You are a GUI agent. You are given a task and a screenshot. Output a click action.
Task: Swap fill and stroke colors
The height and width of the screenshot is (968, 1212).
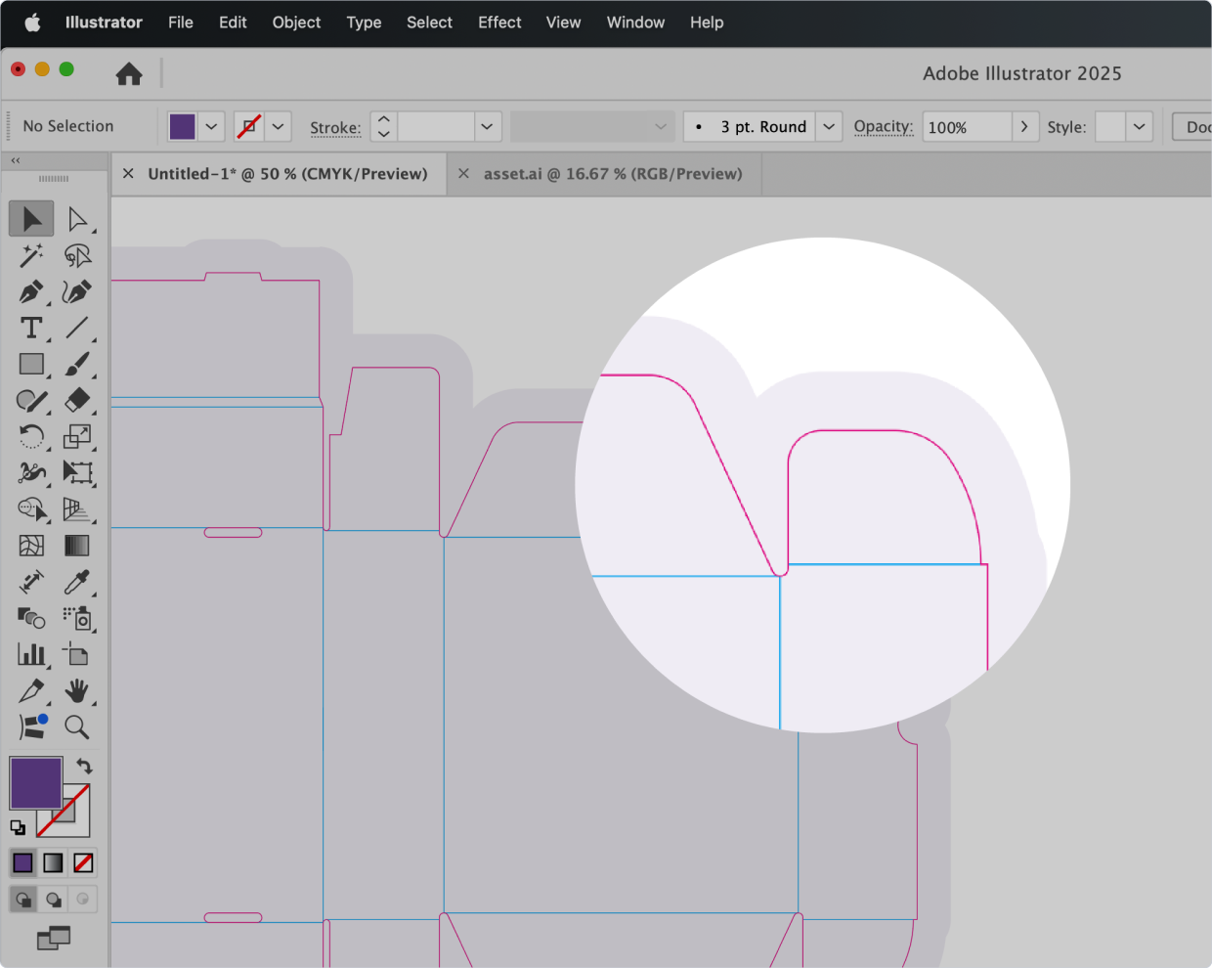click(x=85, y=767)
